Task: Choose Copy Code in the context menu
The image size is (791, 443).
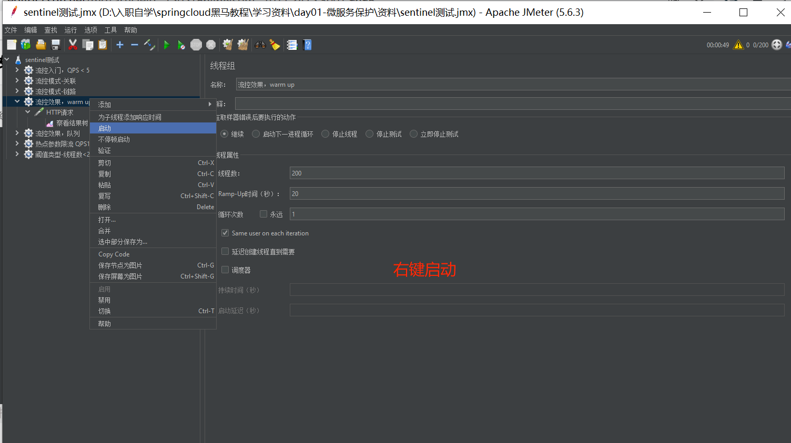Action: (153, 254)
